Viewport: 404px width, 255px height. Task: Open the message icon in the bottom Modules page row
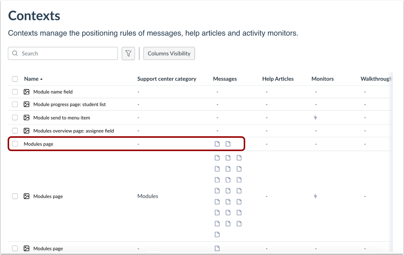[x=217, y=248]
